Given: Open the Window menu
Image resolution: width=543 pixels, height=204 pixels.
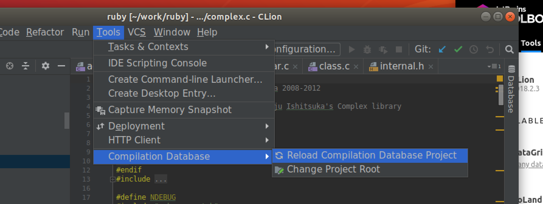Looking at the screenshot, I should (172, 32).
